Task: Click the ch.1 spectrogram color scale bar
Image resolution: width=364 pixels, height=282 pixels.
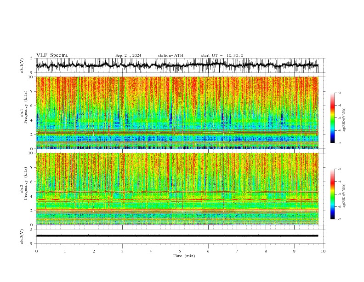Action: point(333,118)
